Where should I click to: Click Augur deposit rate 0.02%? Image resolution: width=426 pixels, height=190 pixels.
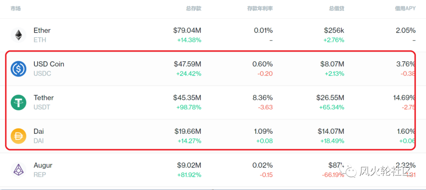263,165
